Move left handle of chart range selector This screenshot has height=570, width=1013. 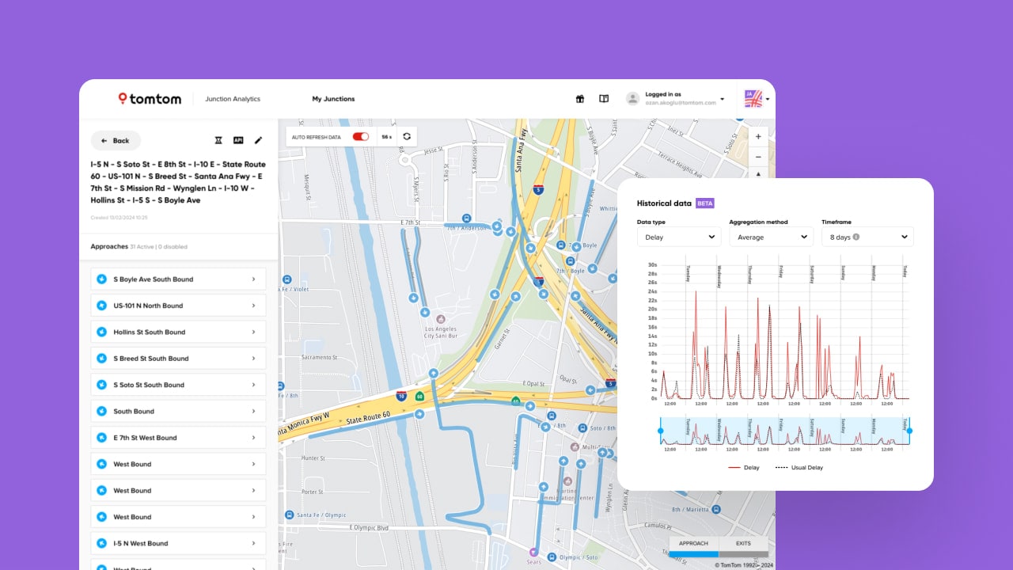pyautogui.click(x=661, y=431)
